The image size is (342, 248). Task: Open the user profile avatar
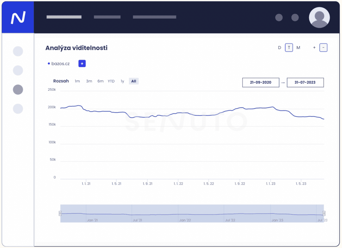click(319, 18)
